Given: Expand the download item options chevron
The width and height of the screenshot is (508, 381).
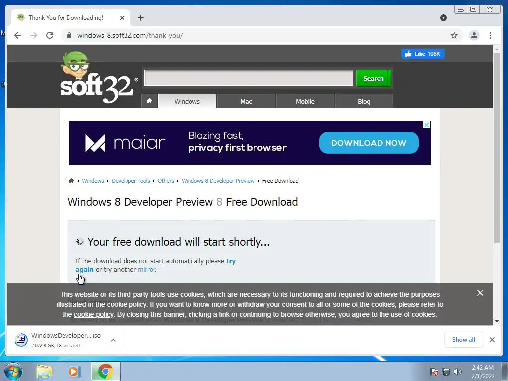Looking at the screenshot, I should coord(113,340).
